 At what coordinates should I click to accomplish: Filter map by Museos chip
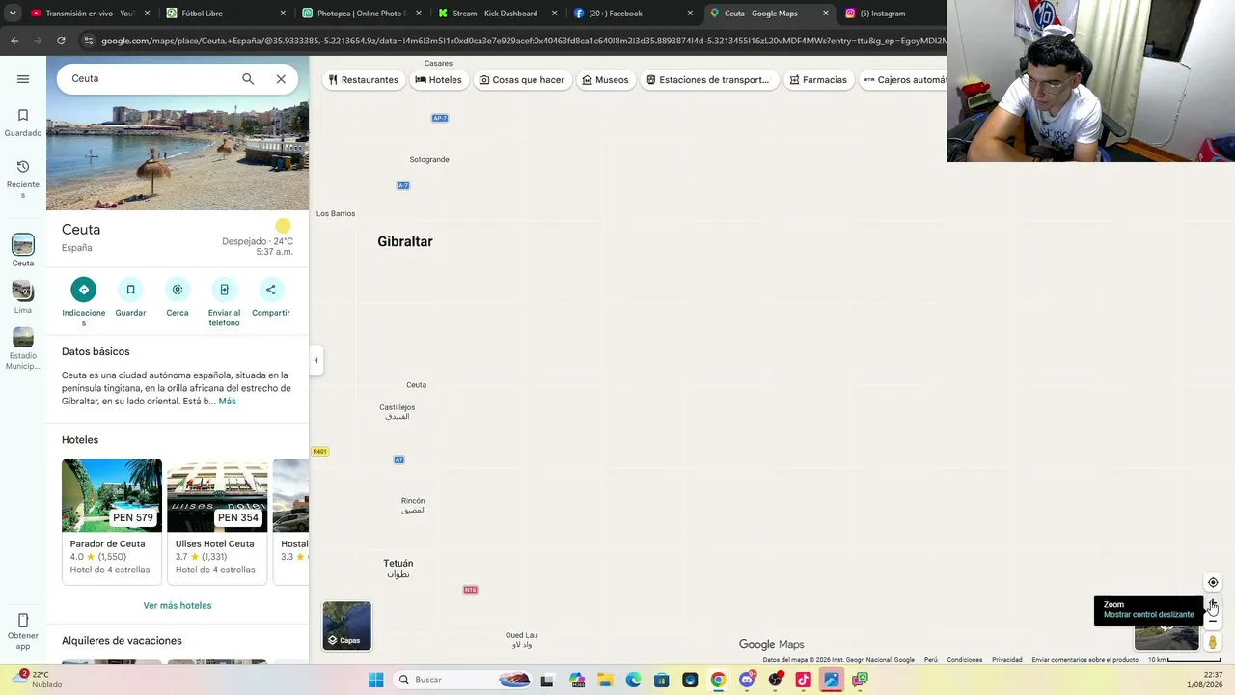tap(605, 80)
